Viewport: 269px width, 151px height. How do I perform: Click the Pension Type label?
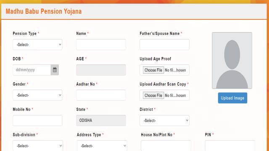[25, 34]
